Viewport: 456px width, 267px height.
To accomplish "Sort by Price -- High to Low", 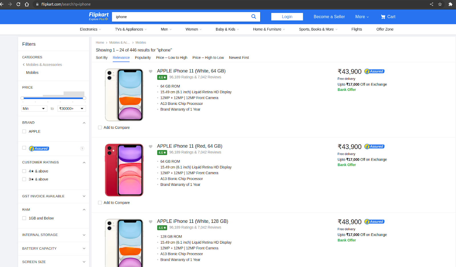I will tap(208, 58).
